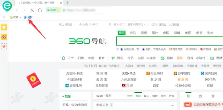Open the 收藏 favorites dropdown
Viewport: 223px width, 110px height.
point(15,17)
